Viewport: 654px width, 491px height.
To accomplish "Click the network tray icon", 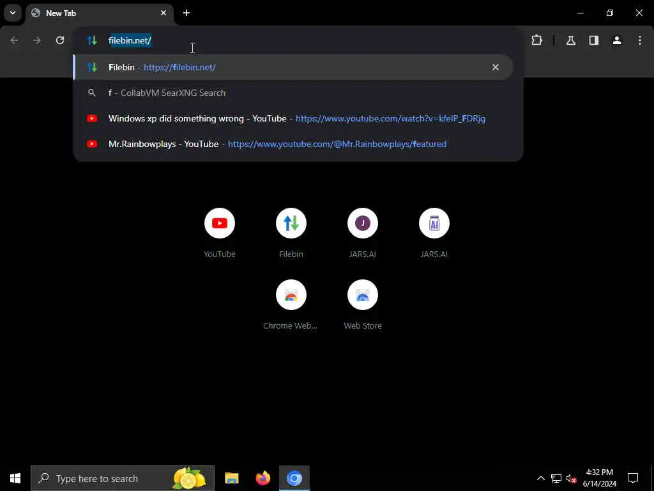I will [x=556, y=478].
